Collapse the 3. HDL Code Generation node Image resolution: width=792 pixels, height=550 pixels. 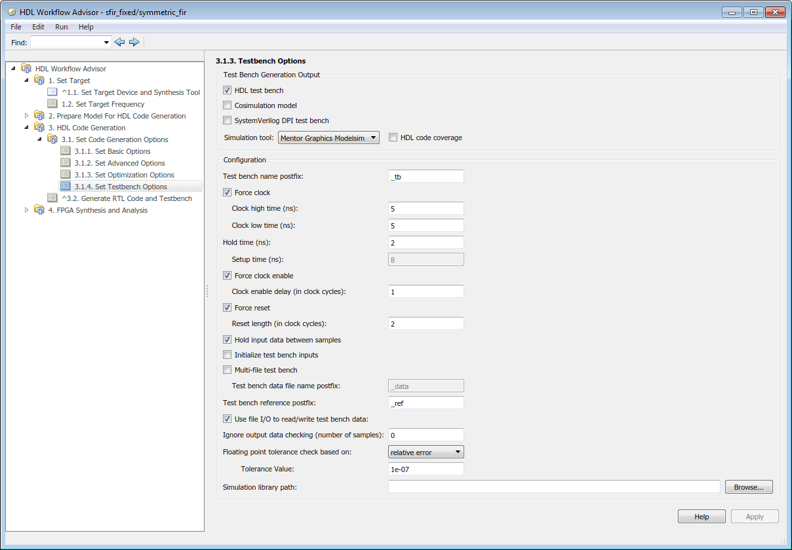(27, 127)
